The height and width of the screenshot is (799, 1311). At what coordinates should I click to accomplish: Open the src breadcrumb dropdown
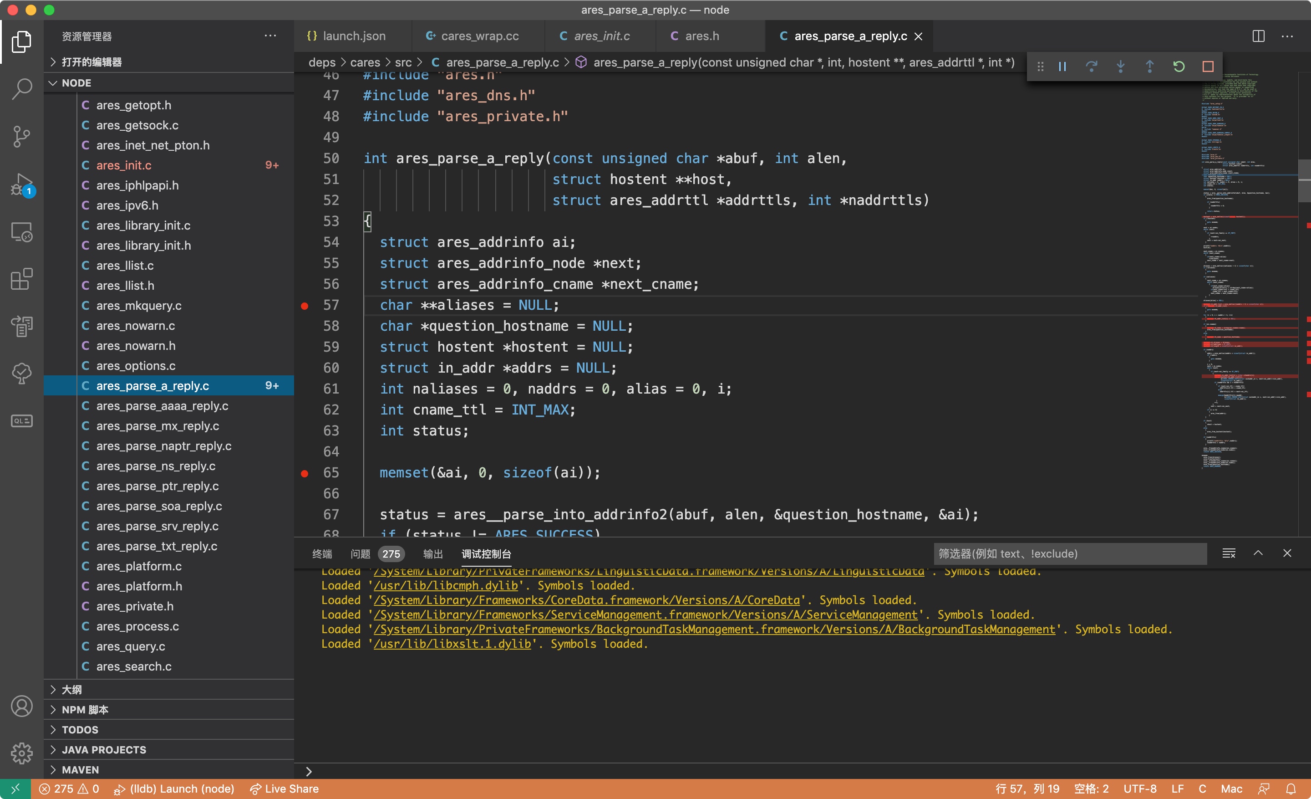tap(403, 62)
